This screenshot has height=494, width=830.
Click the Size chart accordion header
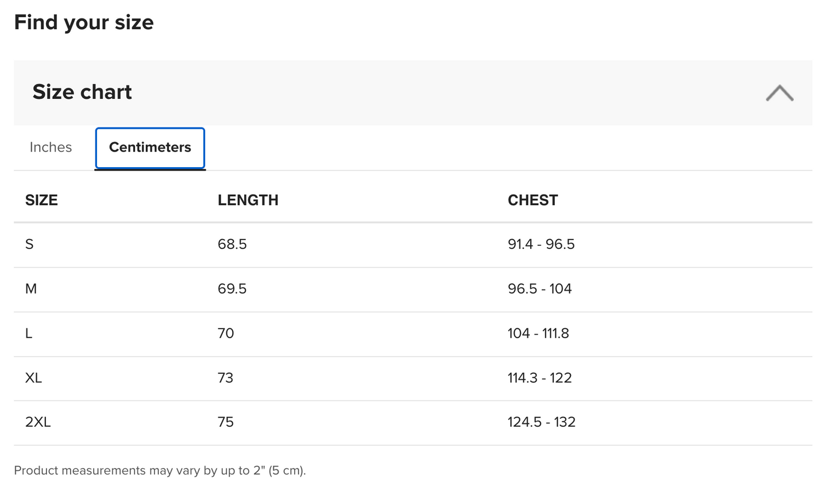412,92
